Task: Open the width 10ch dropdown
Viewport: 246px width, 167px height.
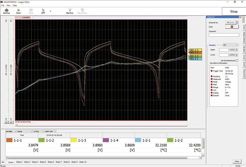Action: tap(50, 131)
